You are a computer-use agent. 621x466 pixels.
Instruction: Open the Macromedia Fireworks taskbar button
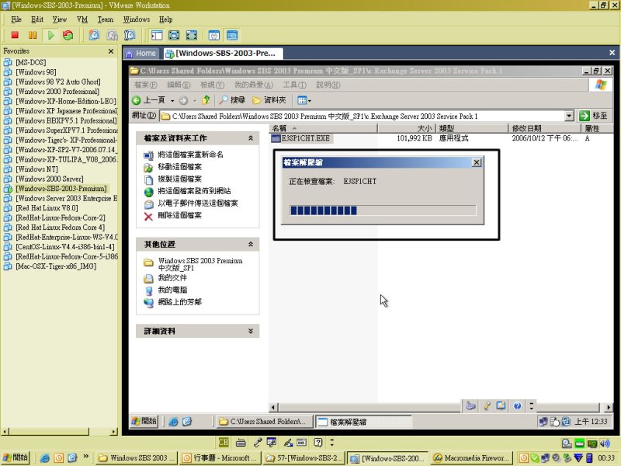[472, 458]
